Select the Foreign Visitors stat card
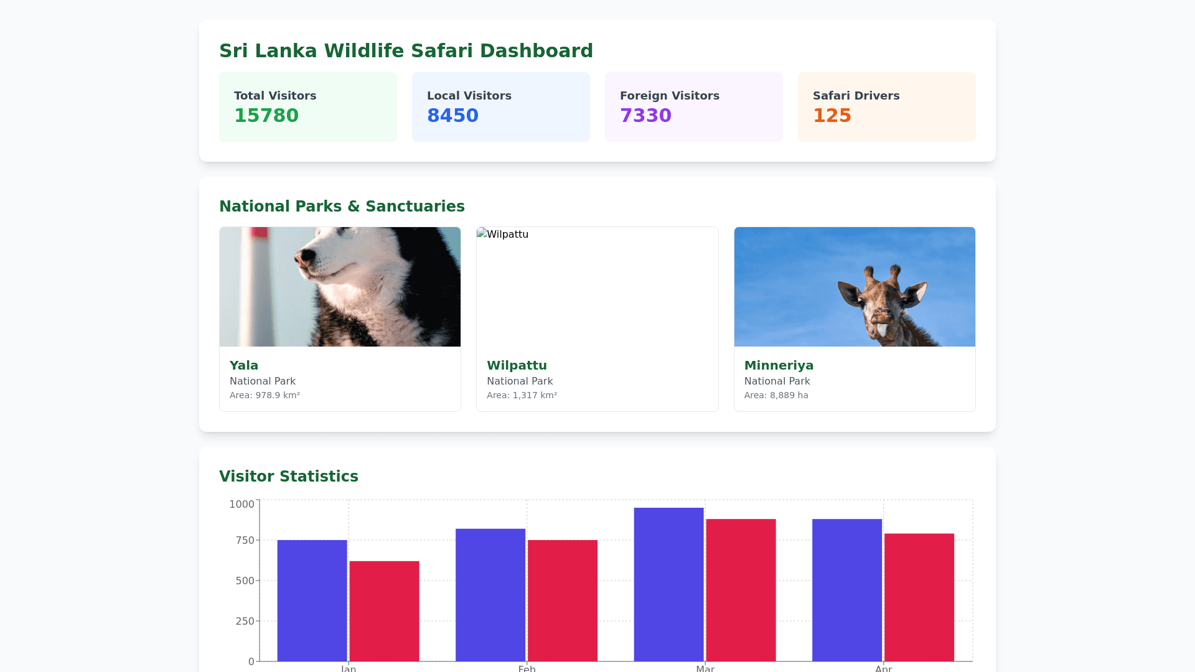Image resolution: width=1195 pixels, height=672 pixels. pyautogui.click(x=693, y=106)
